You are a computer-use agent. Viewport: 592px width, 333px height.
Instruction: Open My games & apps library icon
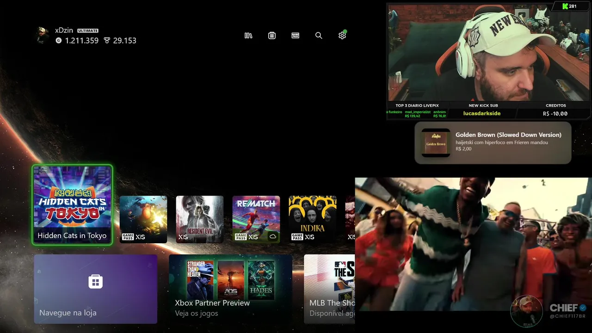(x=248, y=36)
